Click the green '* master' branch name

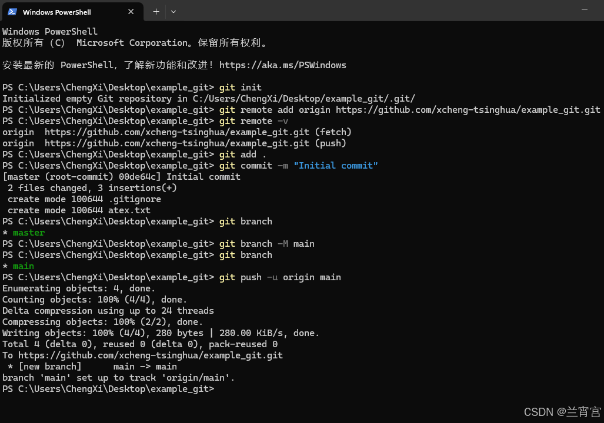click(28, 233)
